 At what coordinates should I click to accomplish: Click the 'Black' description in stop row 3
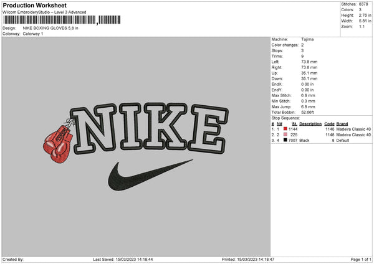[x=304, y=140]
